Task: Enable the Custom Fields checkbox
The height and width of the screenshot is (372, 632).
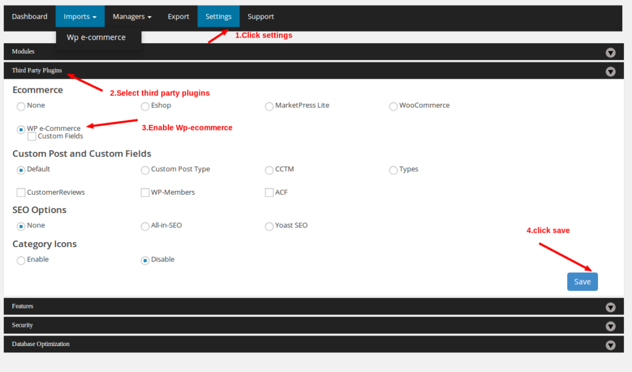Action: pyautogui.click(x=32, y=137)
